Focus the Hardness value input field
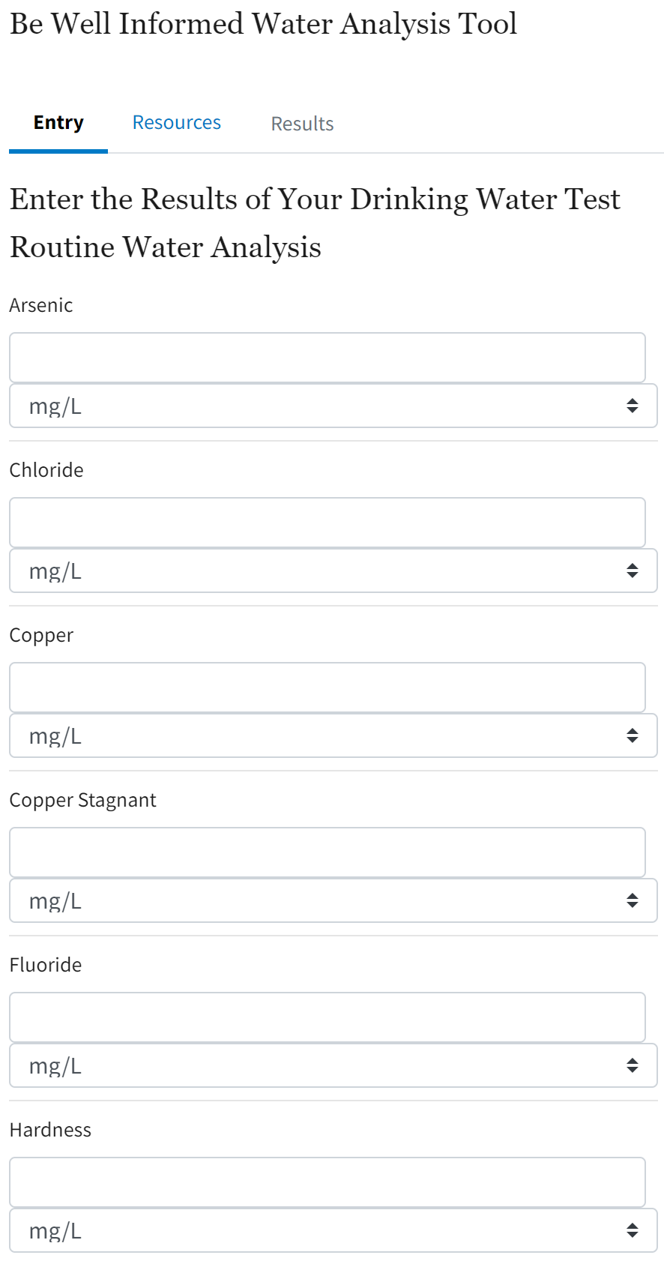The width and height of the screenshot is (664, 1261). pyautogui.click(x=328, y=1182)
